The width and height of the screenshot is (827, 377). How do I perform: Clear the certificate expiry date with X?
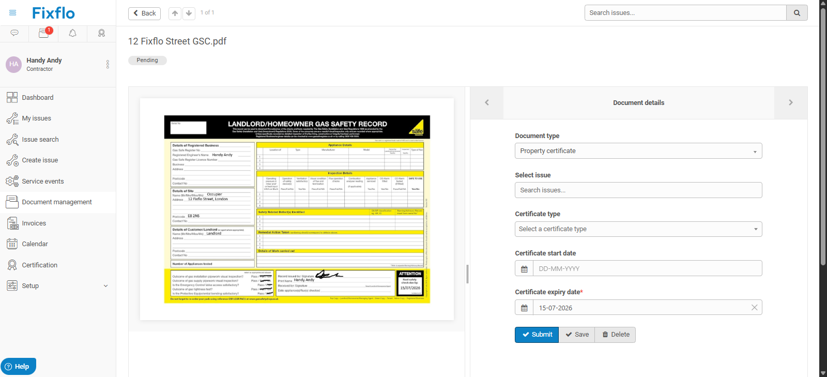[754, 308]
